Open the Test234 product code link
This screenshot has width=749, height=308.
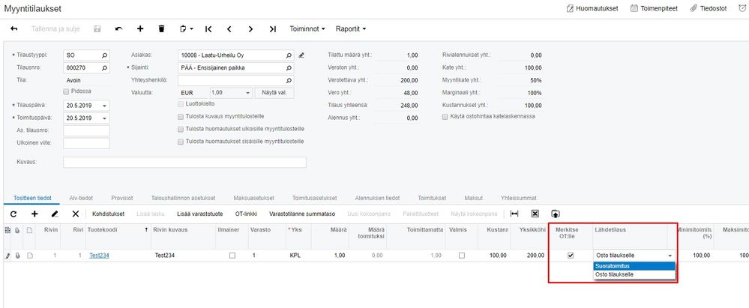[99, 256]
